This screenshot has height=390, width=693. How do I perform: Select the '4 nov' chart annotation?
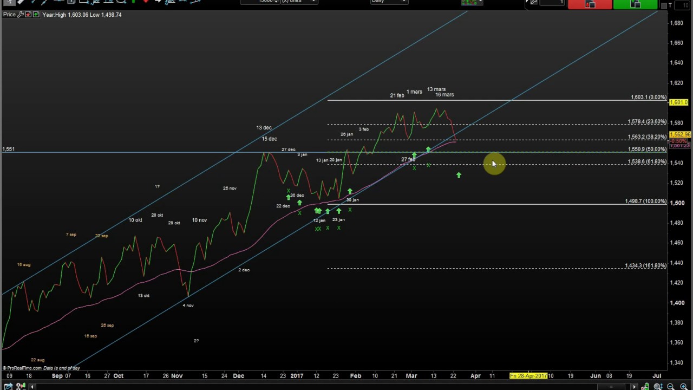pos(188,305)
